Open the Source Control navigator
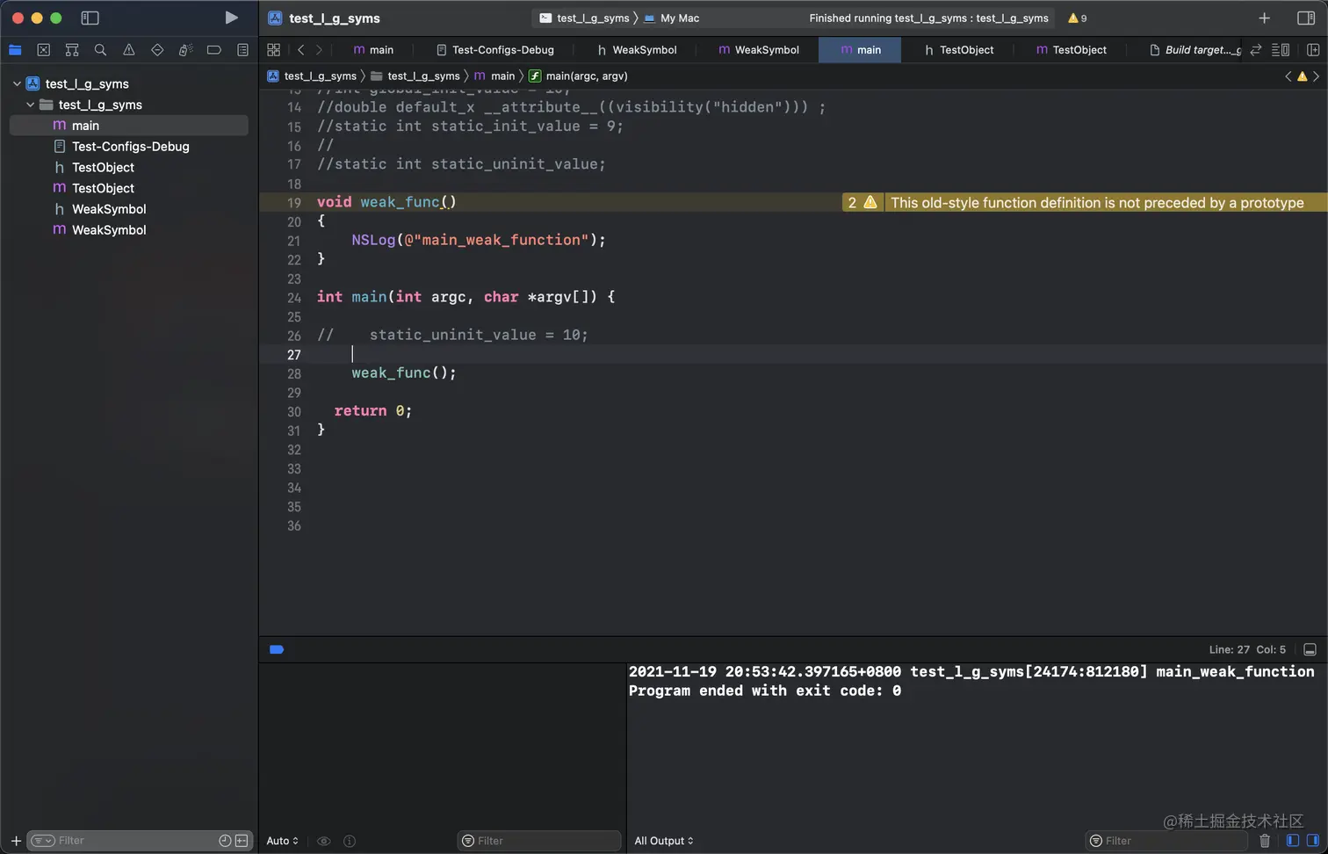 coord(43,50)
